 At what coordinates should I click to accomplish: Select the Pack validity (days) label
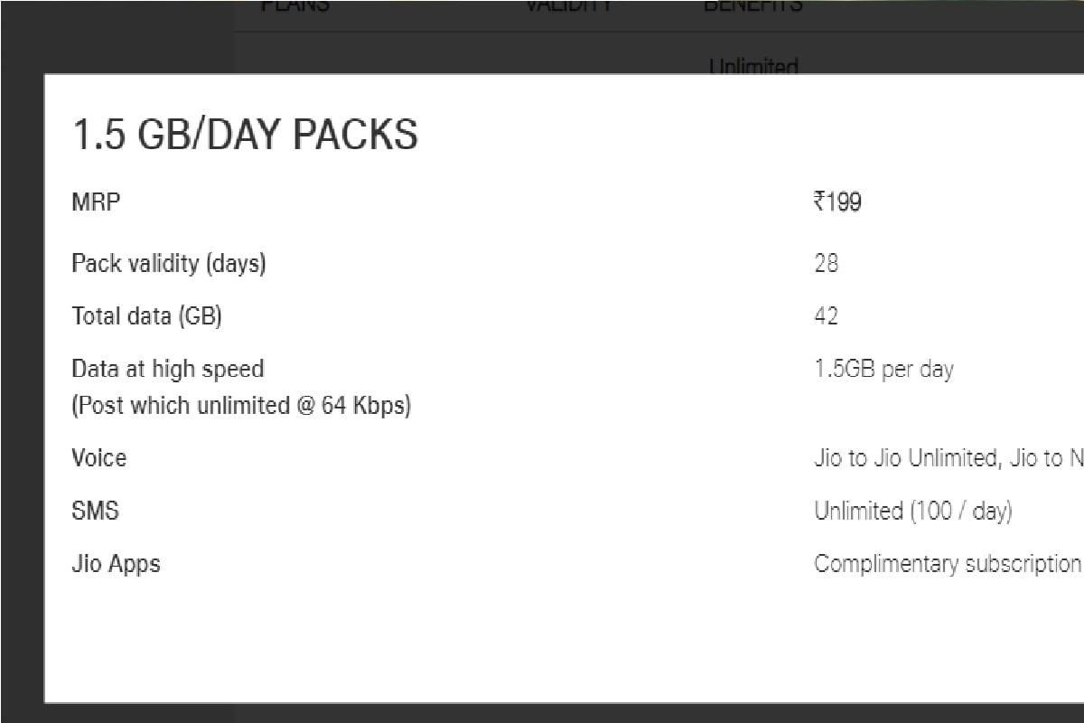coord(169,264)
